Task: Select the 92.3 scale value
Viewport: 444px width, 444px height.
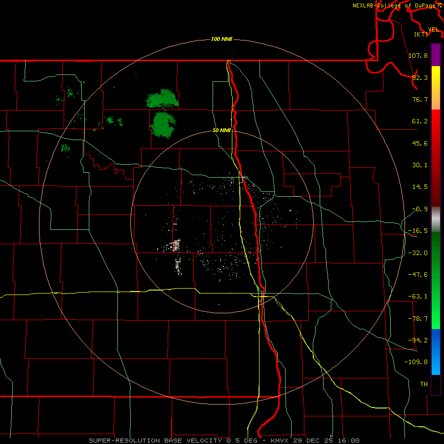Action: tap(420, 77)
